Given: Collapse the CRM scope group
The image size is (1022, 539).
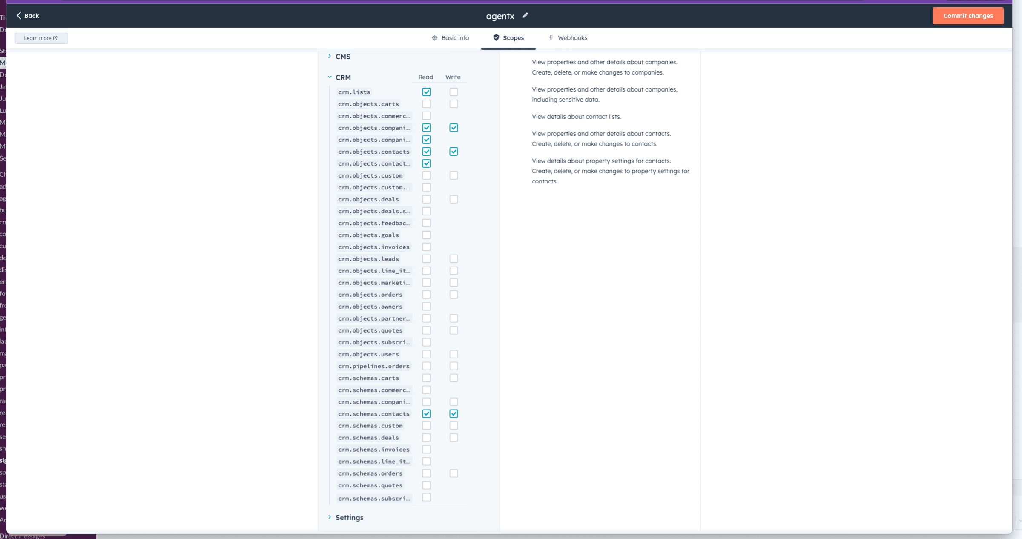Looking at the screenshot, I should tap(330, 77).
